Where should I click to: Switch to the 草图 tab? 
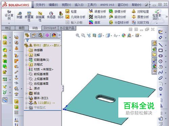(22, 28)
